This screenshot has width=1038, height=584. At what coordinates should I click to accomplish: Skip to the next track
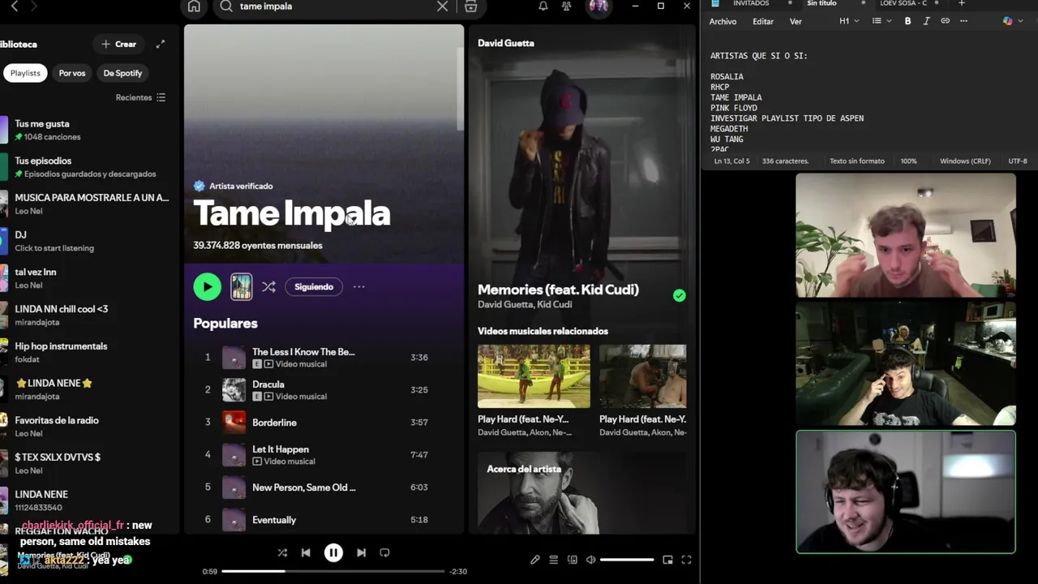click(361, 553)
